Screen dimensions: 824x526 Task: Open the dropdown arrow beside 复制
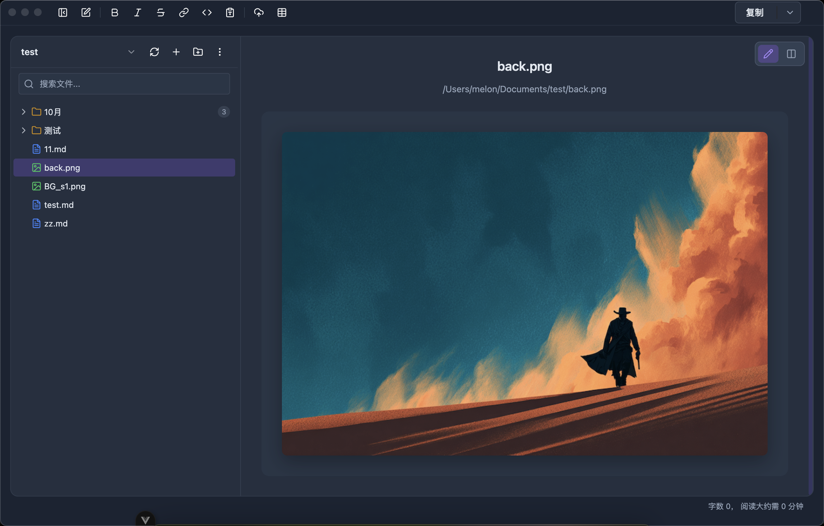[789, 13]
